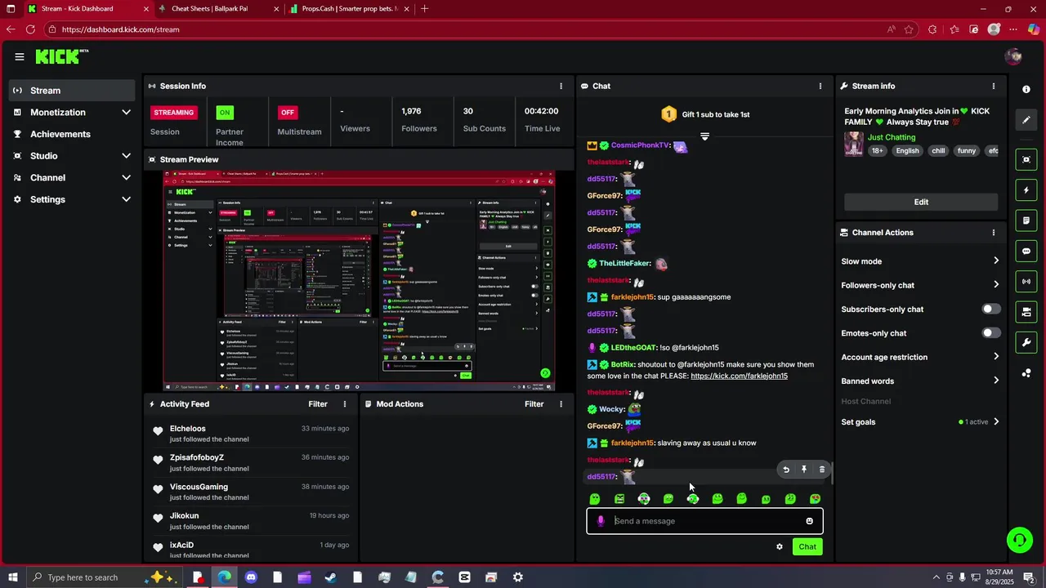Select the chat bubble panel icon in right toolbar

1026,251
